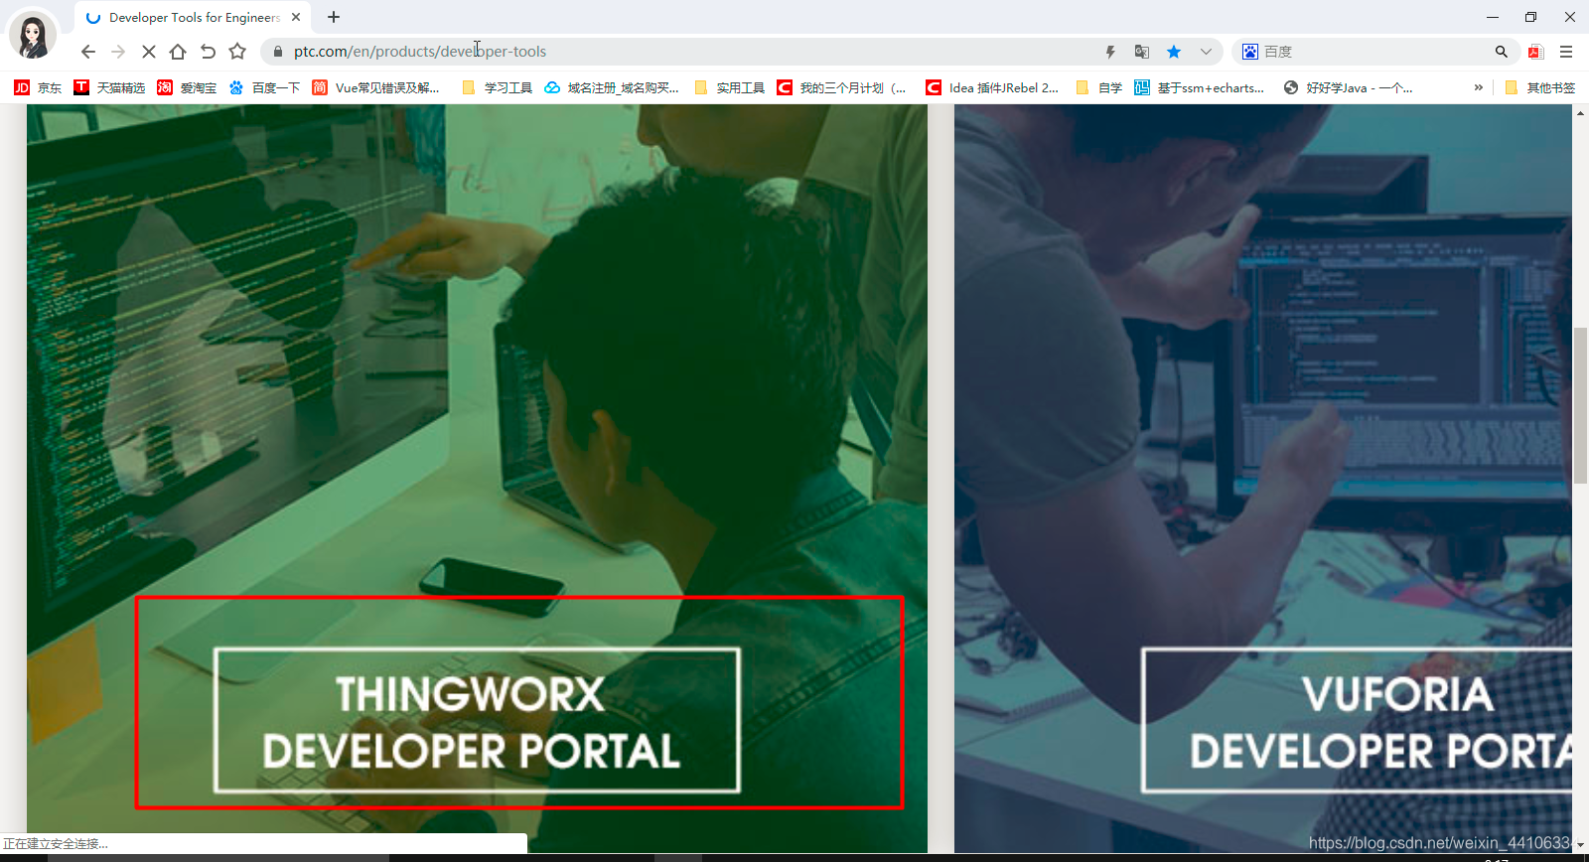
Task: Open the 爱淘宝 bookmark
Action: click(x=187, y=87)
